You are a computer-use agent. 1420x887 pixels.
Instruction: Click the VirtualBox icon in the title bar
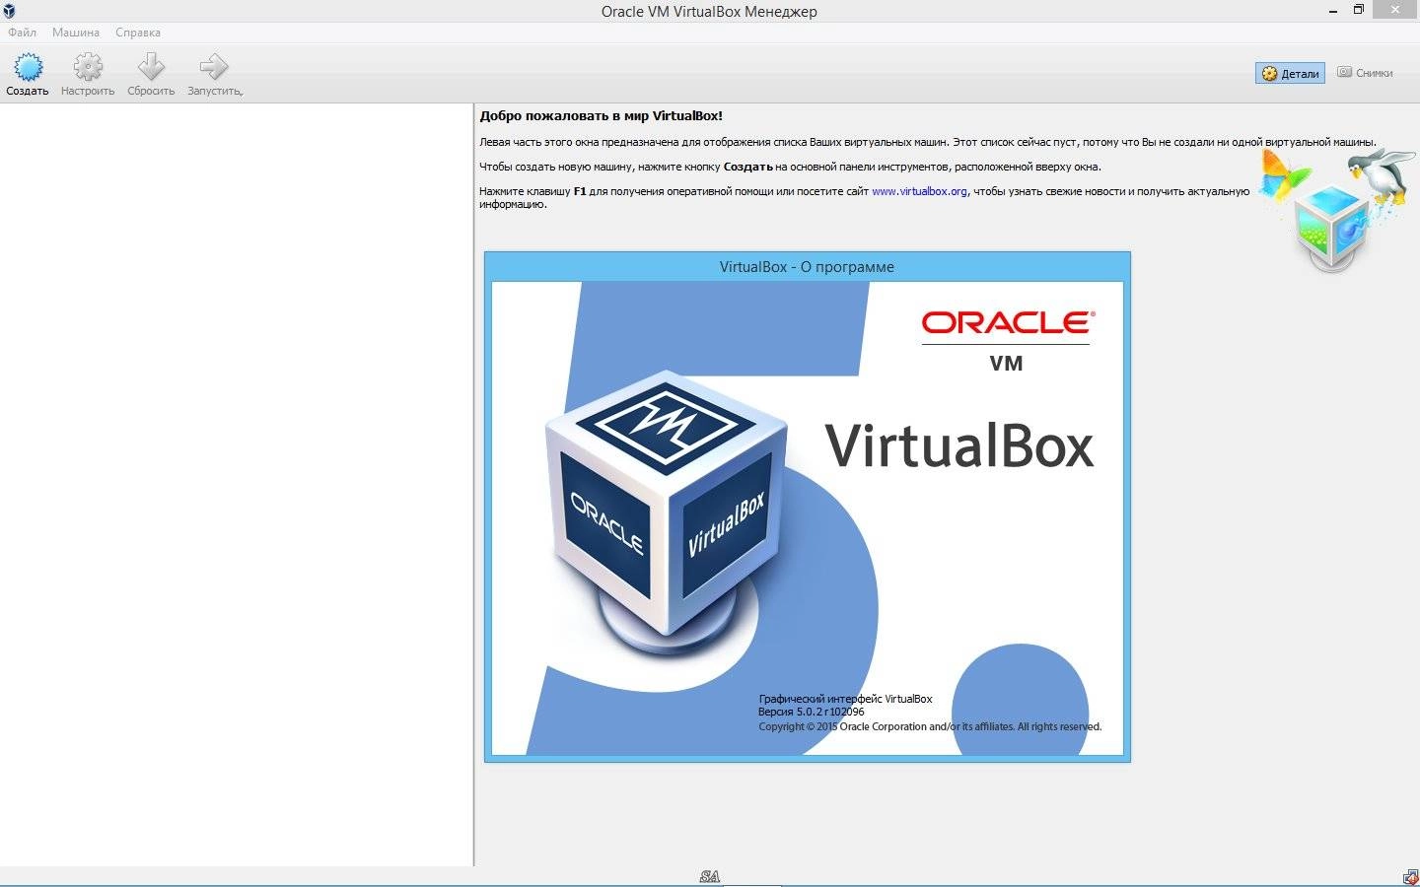point(9,11)
